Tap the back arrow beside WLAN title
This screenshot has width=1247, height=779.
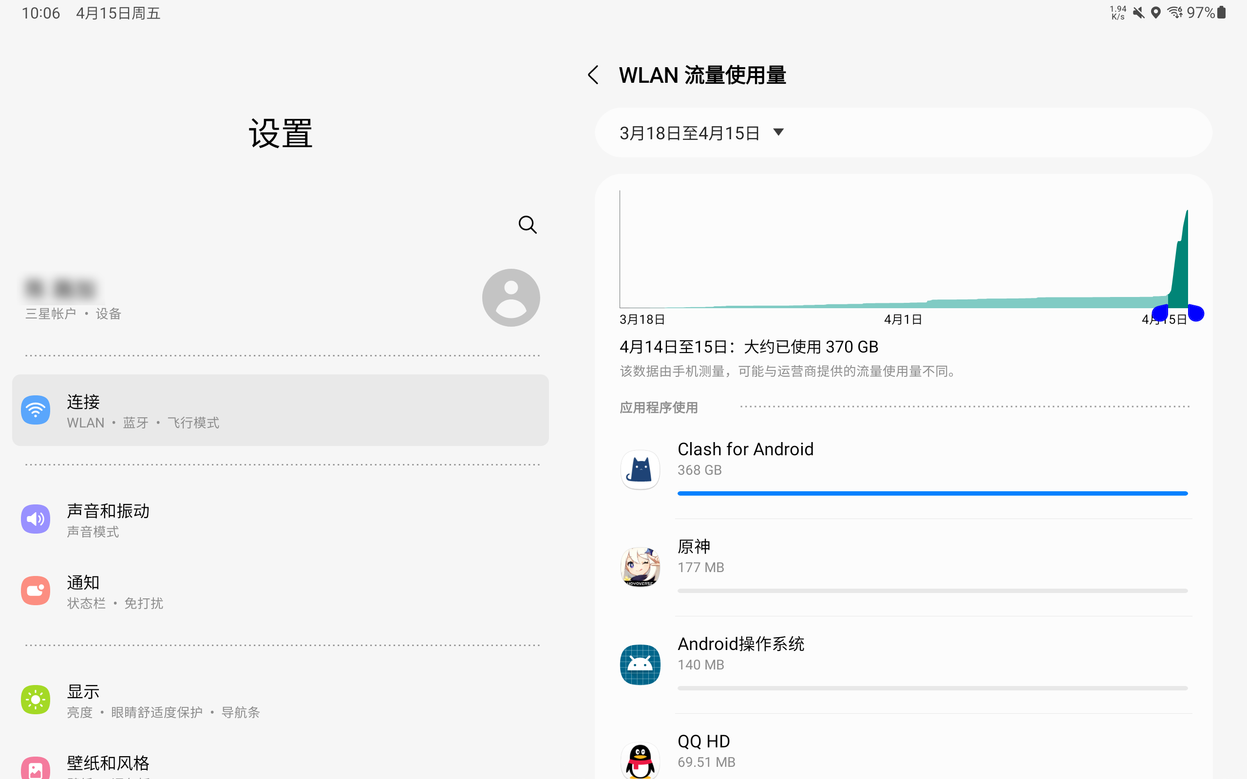(x=594, y=75)
